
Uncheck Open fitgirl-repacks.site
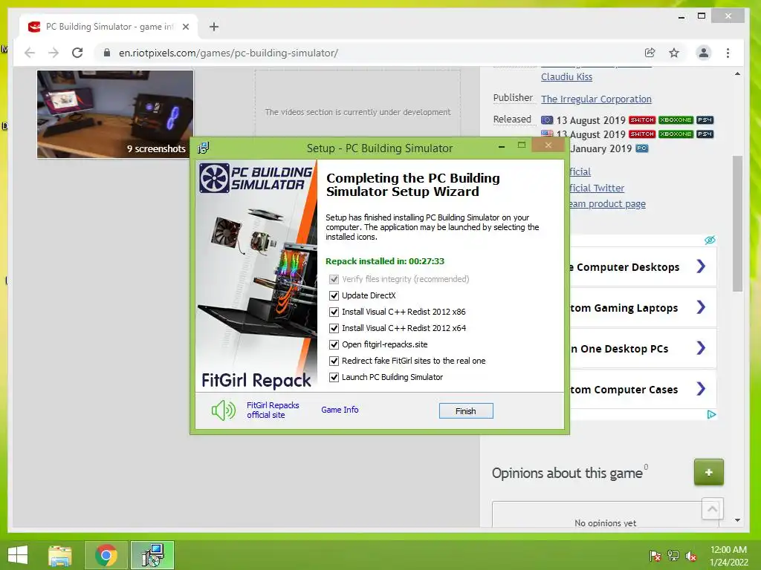pyautogui.click(x=334, y=344)
